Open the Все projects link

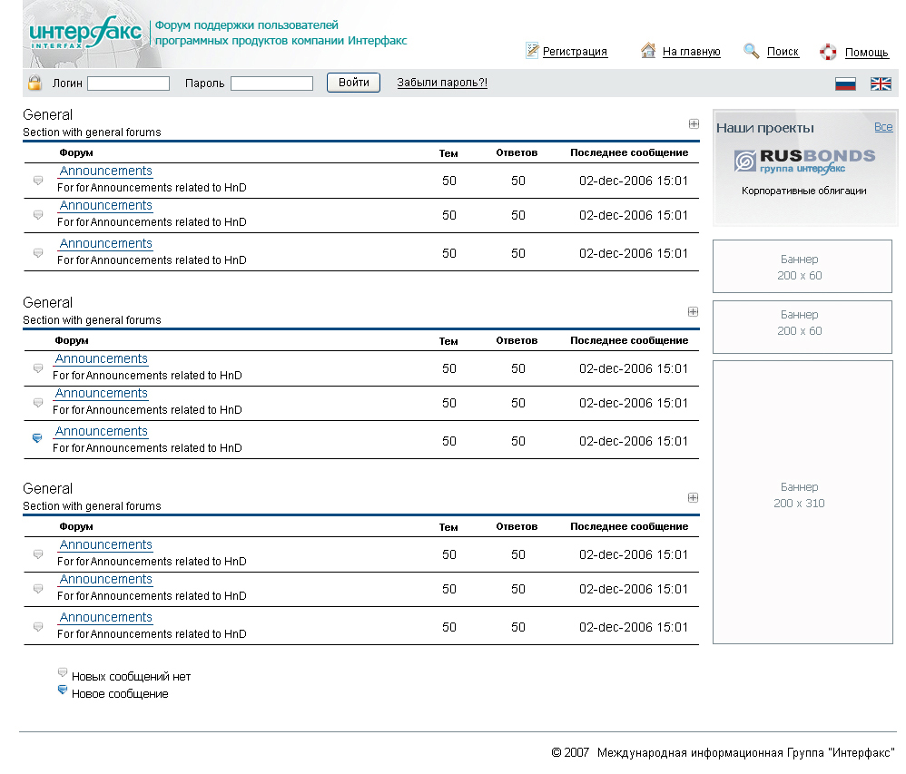[883, 127]
